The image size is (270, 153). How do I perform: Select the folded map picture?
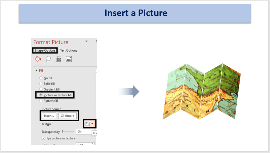click(201, 92)
